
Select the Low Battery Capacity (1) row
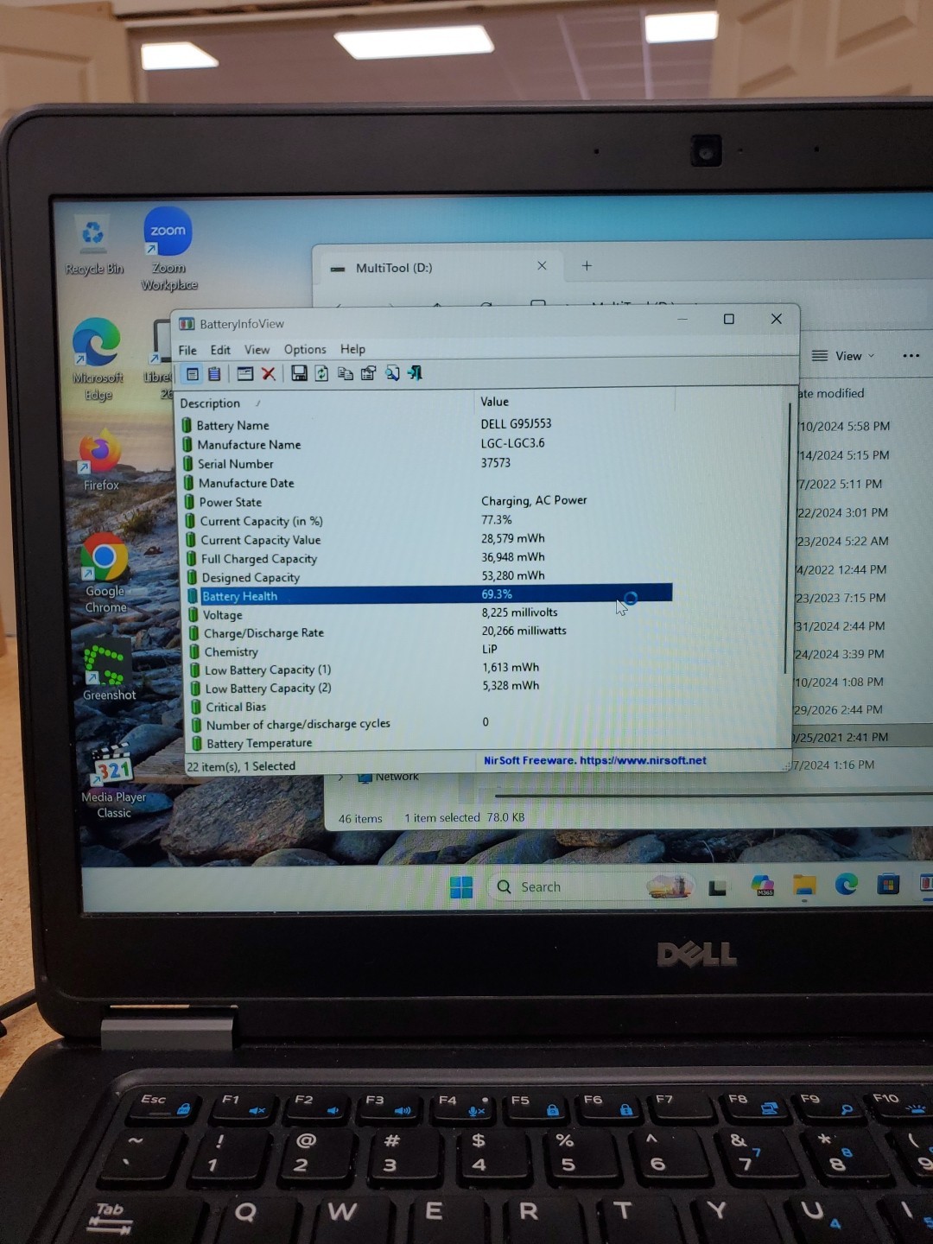pos(430,670)
